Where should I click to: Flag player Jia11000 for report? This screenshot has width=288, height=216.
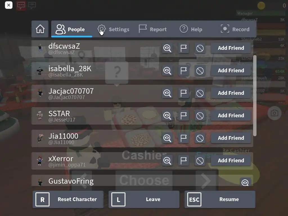click(x=183, y=138)
